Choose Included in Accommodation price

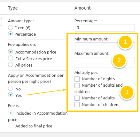[11, 113]
